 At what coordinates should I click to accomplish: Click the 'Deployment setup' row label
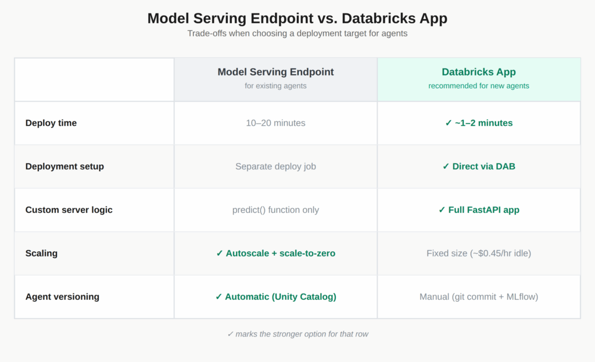[64, 166]
